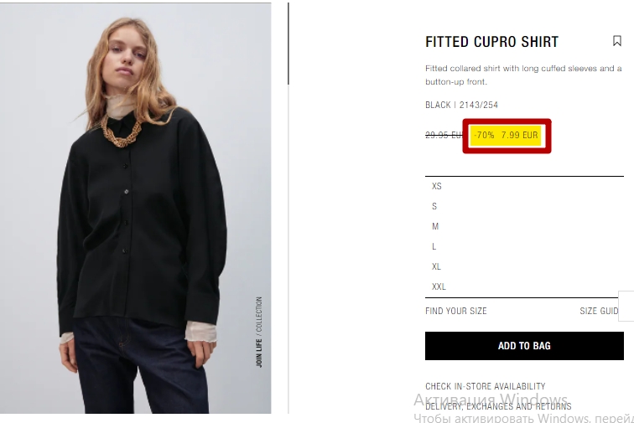Click the Add to Bag button
Screen dimensions: 634x423
click(x=524, y=346)
